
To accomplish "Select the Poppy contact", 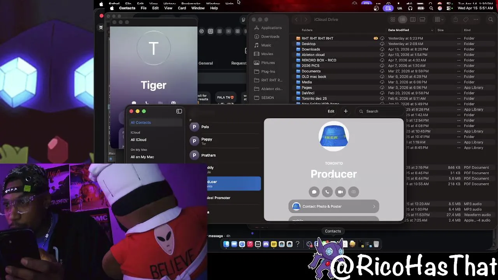I will (225, 141).
